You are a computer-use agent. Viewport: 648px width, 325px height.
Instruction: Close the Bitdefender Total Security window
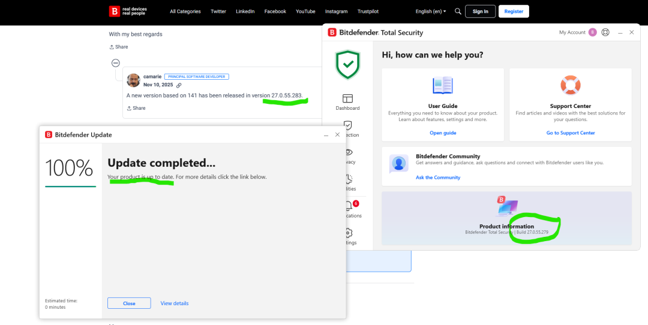click(x=631, y=32)
